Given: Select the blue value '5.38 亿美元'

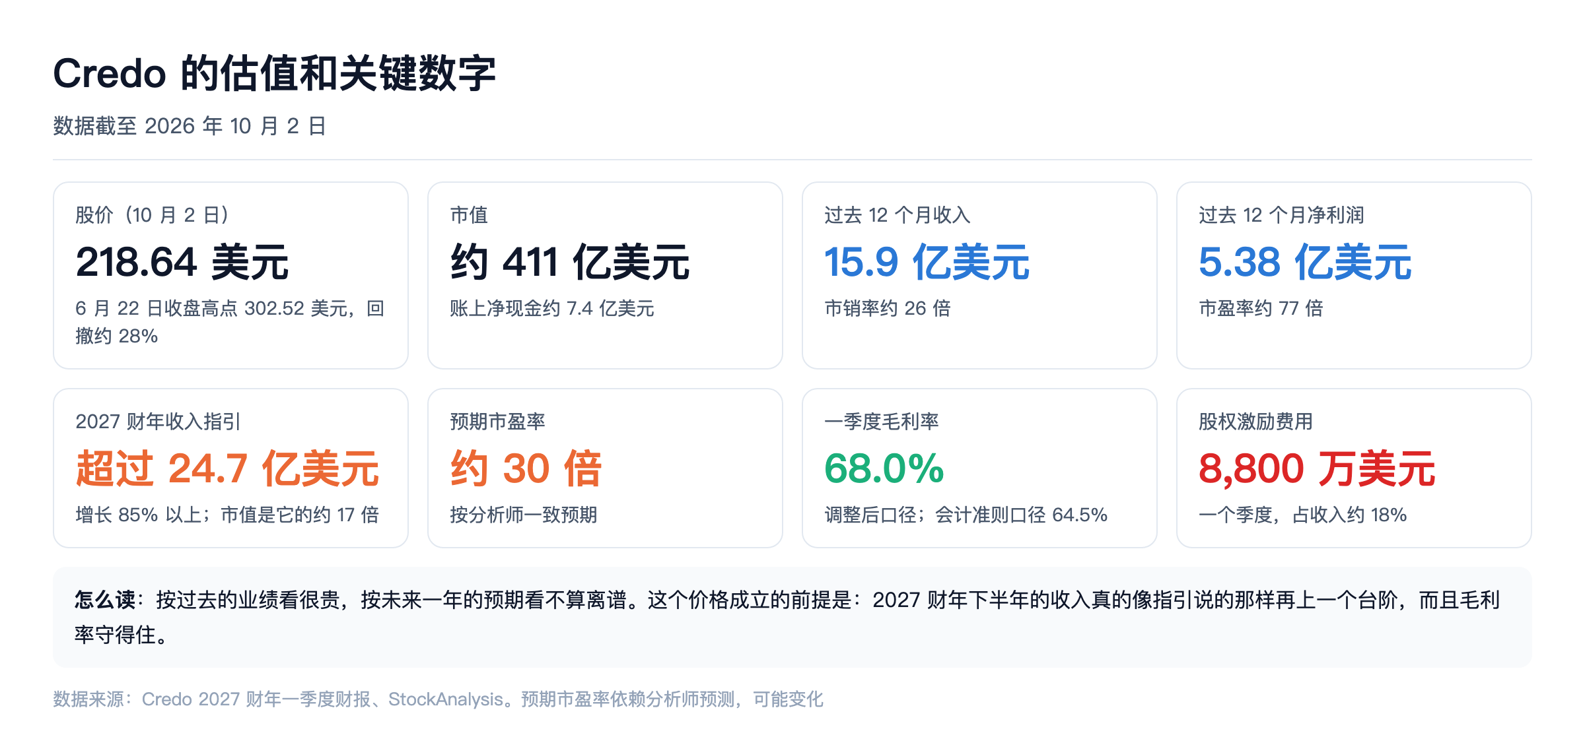Looking at the screenshot, I should tap(1305, 262).
